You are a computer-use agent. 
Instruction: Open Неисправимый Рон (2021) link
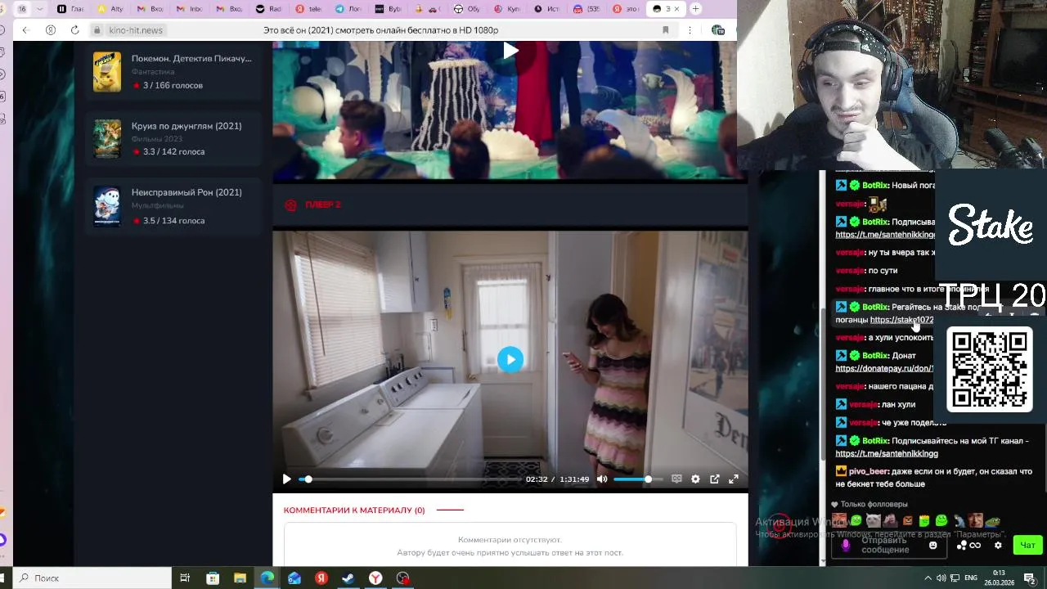pyautogui.click(x=186, y=192)
